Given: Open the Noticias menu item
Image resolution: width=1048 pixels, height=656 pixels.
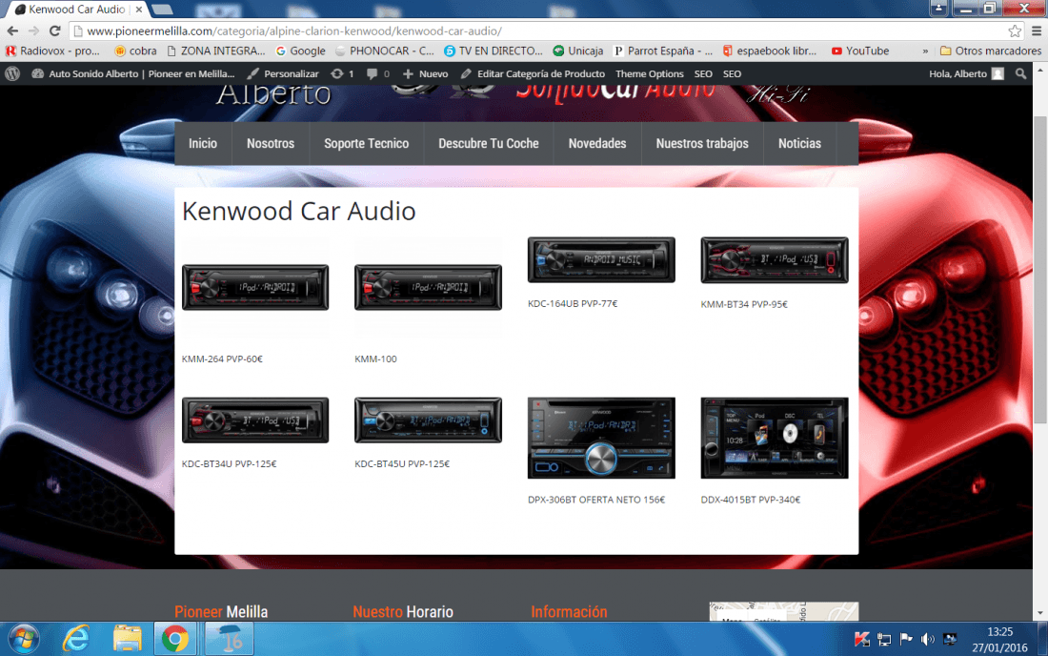Looking at the screenshot, I should (799, 143).
